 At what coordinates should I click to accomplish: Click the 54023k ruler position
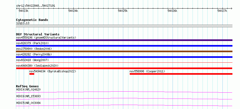pyautogui.click(x=23, y=11)
